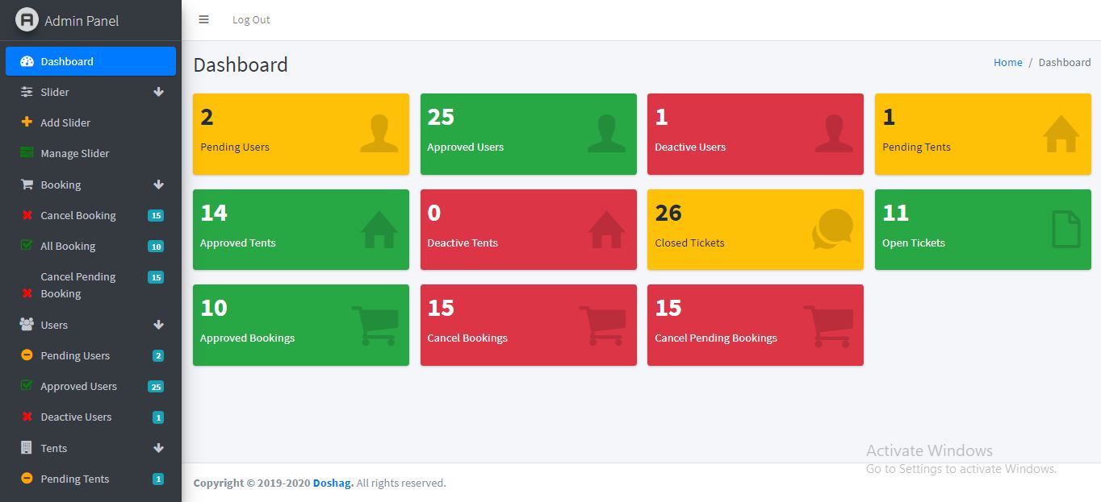Click the checkmark icon beside Approved Users

(27, 386)
